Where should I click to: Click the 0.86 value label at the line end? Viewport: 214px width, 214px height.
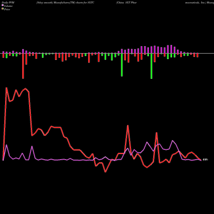205,160
